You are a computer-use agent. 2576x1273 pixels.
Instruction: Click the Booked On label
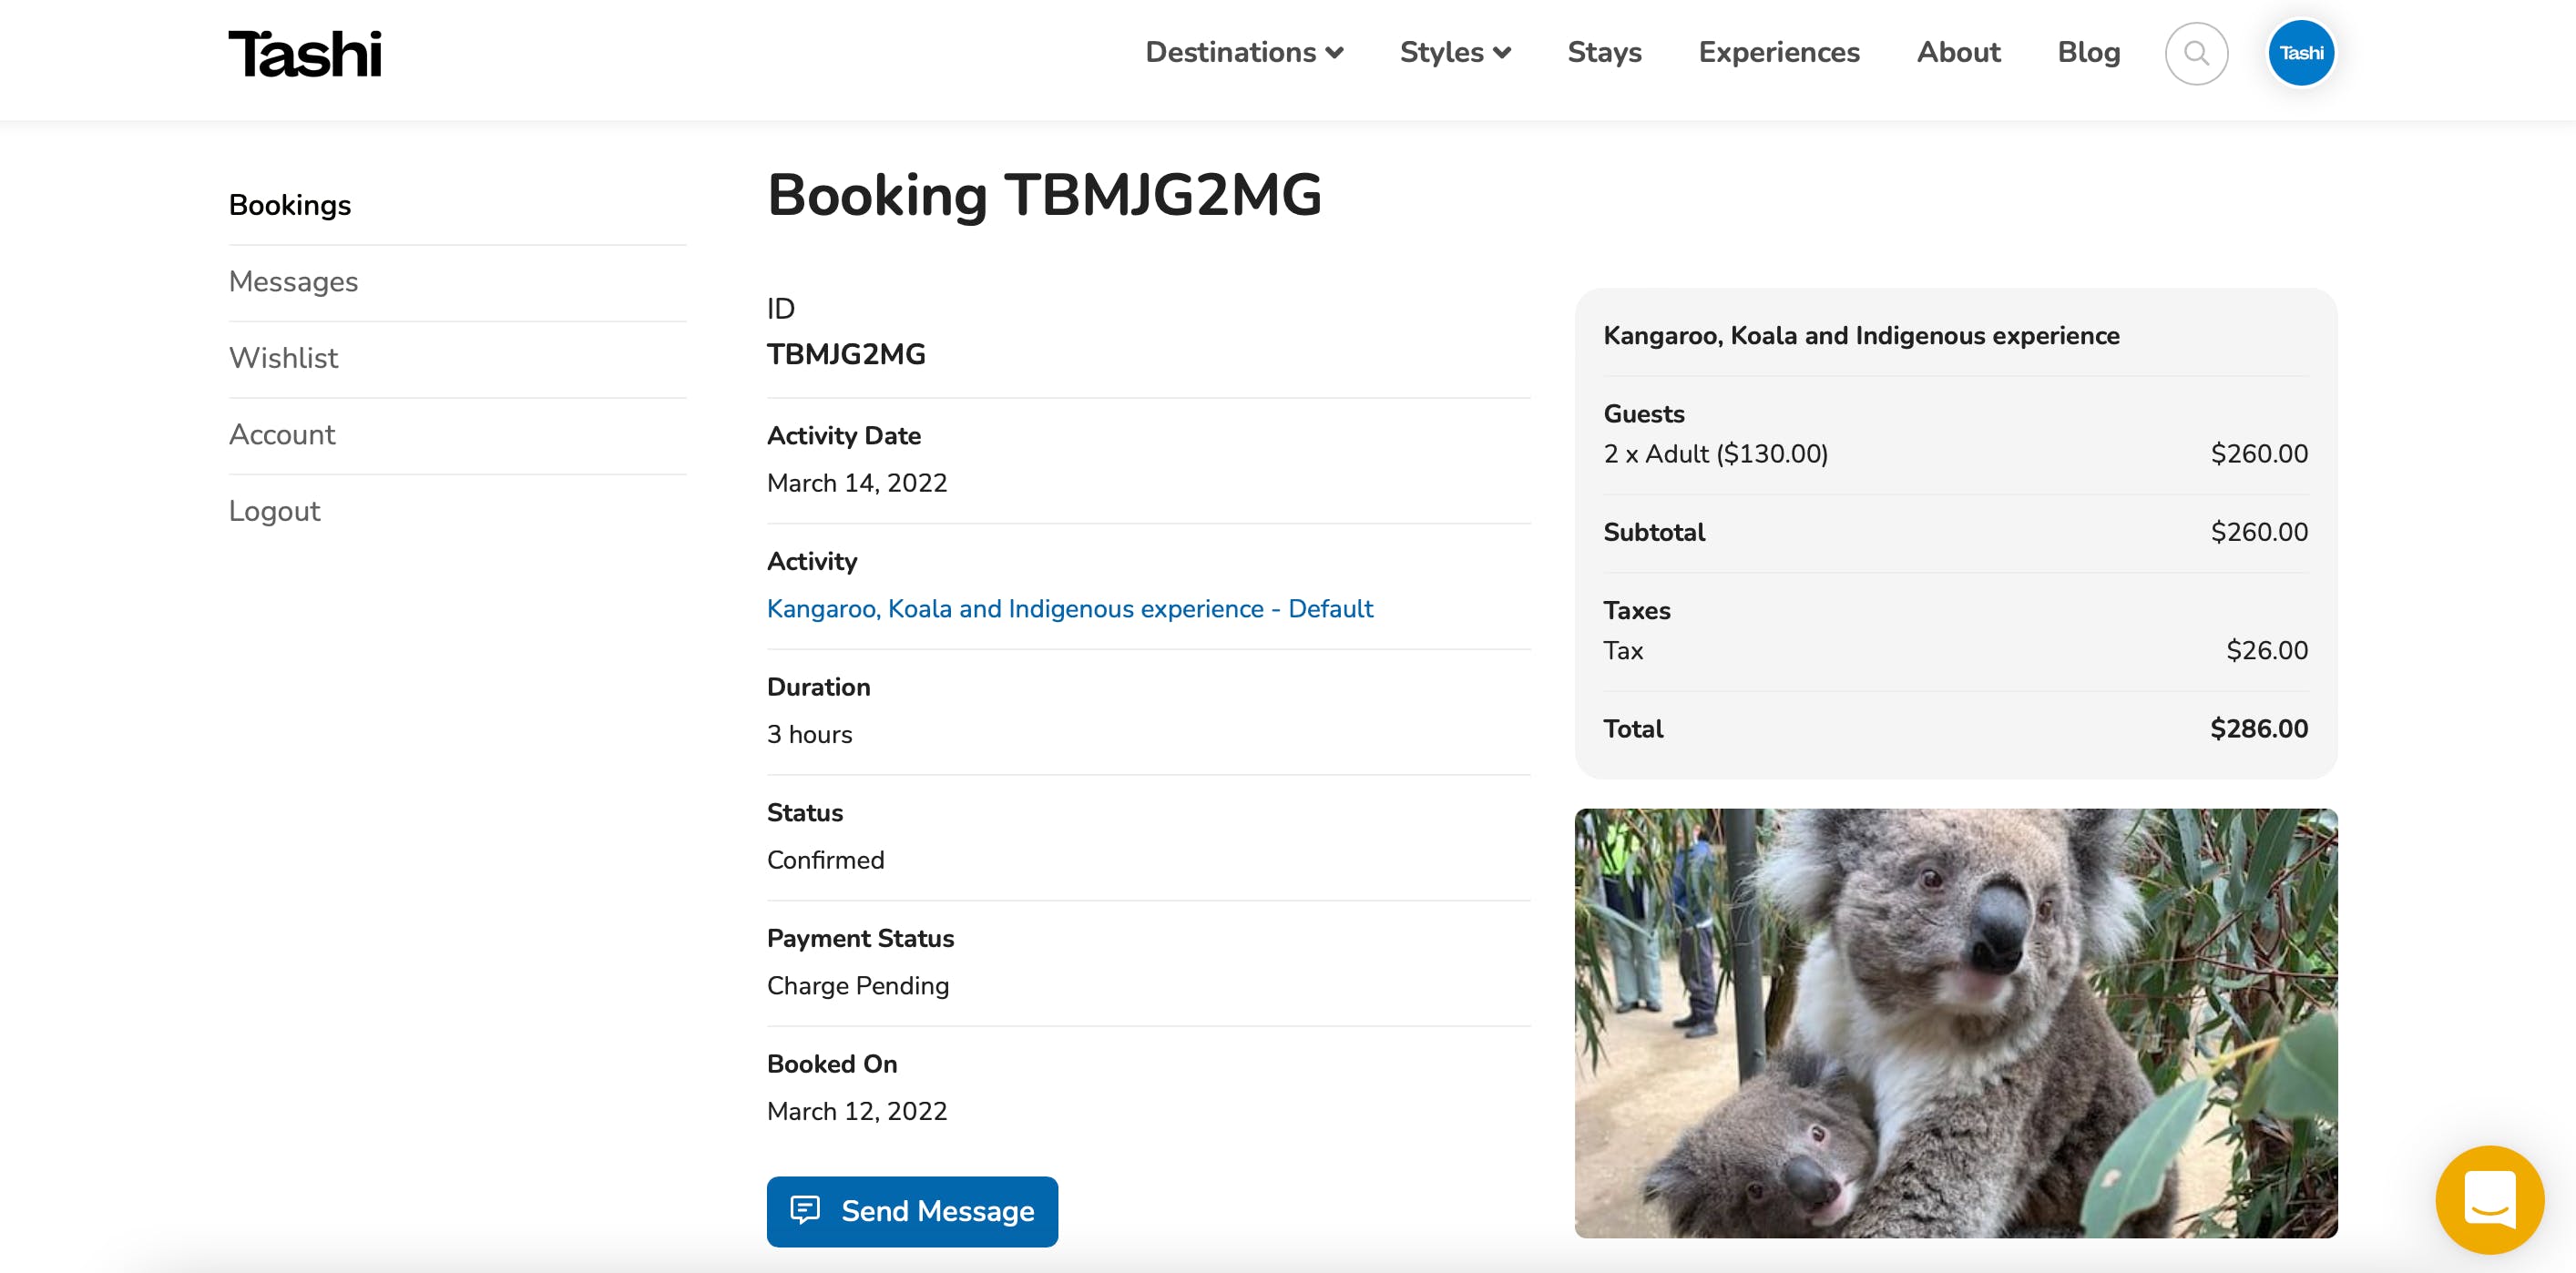[832, 1064]
